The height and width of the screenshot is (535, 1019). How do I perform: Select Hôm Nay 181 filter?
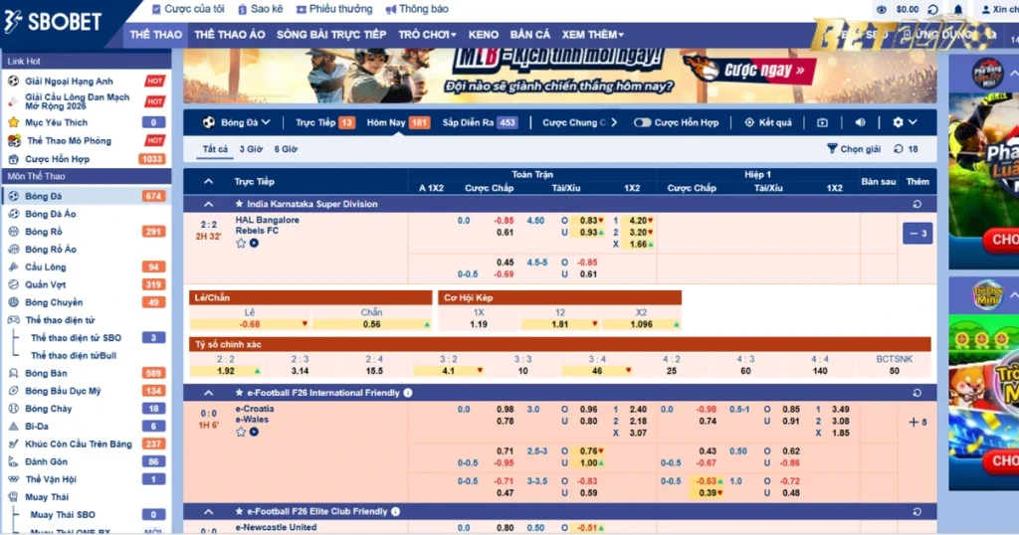[x=398, y=122]
